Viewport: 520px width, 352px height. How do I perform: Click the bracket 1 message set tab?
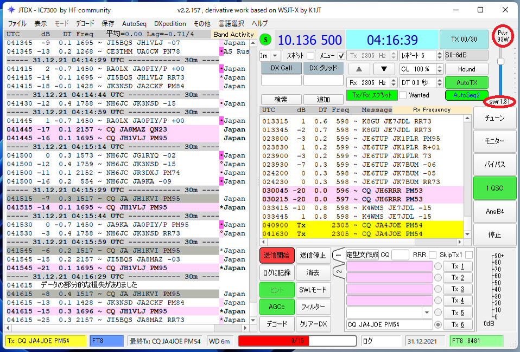[338, 255]
